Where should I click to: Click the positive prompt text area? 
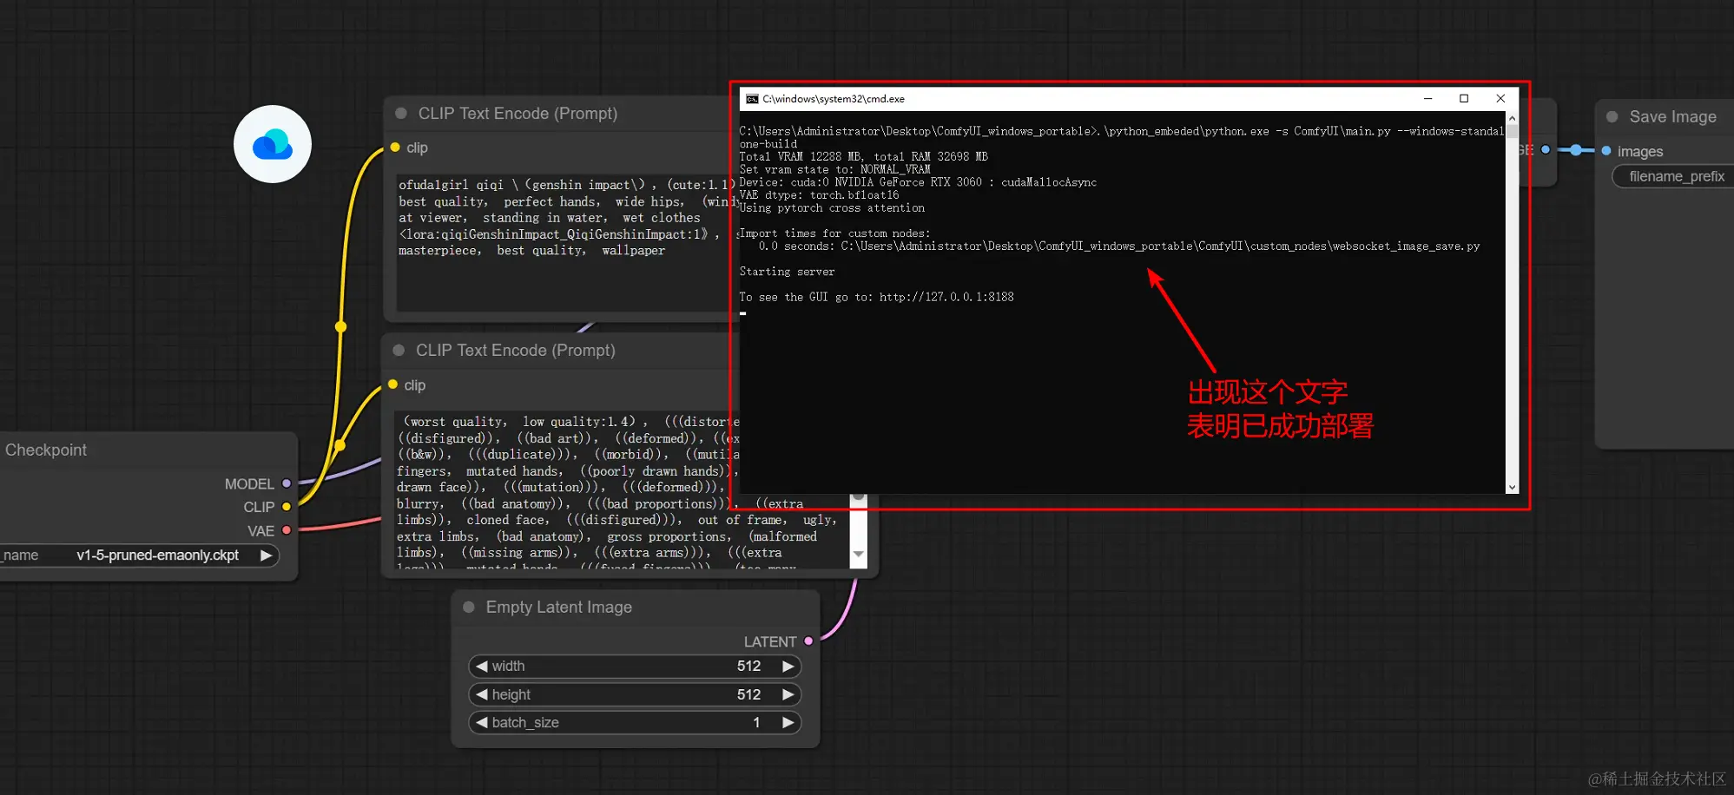click(x=564, y=241)
